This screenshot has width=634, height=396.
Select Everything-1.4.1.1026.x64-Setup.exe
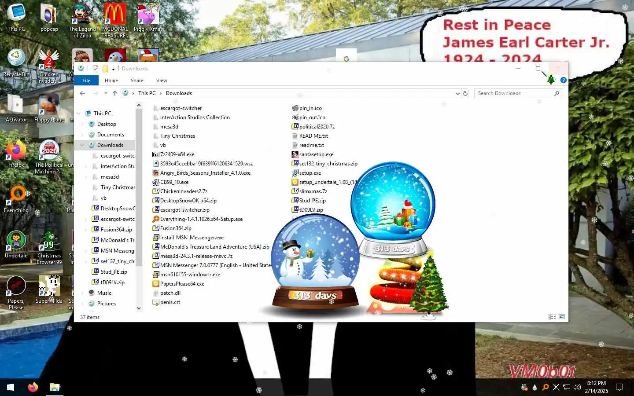click(x=198, y=219)
